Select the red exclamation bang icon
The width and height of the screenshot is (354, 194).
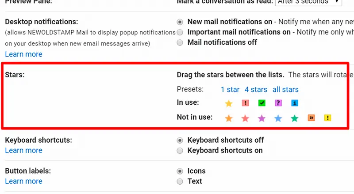245,103
